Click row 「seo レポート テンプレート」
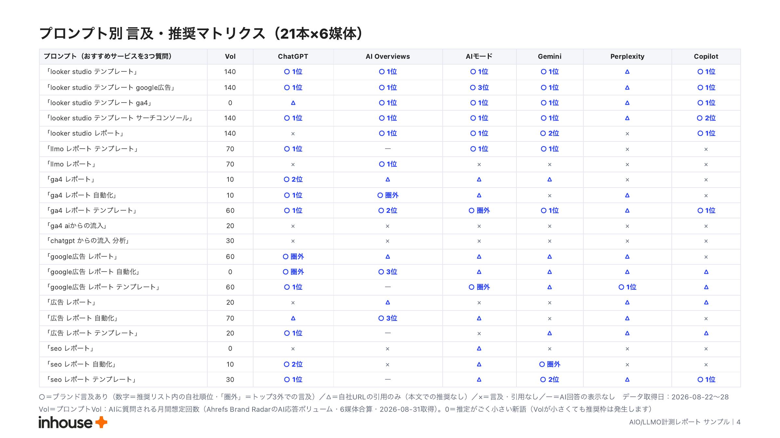780x438 pixels. [x=390, y=380]
